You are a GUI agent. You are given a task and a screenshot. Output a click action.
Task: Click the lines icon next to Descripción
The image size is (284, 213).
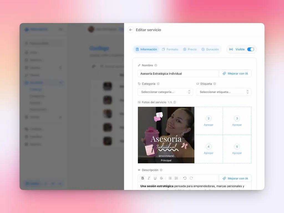tap(139, 170)
